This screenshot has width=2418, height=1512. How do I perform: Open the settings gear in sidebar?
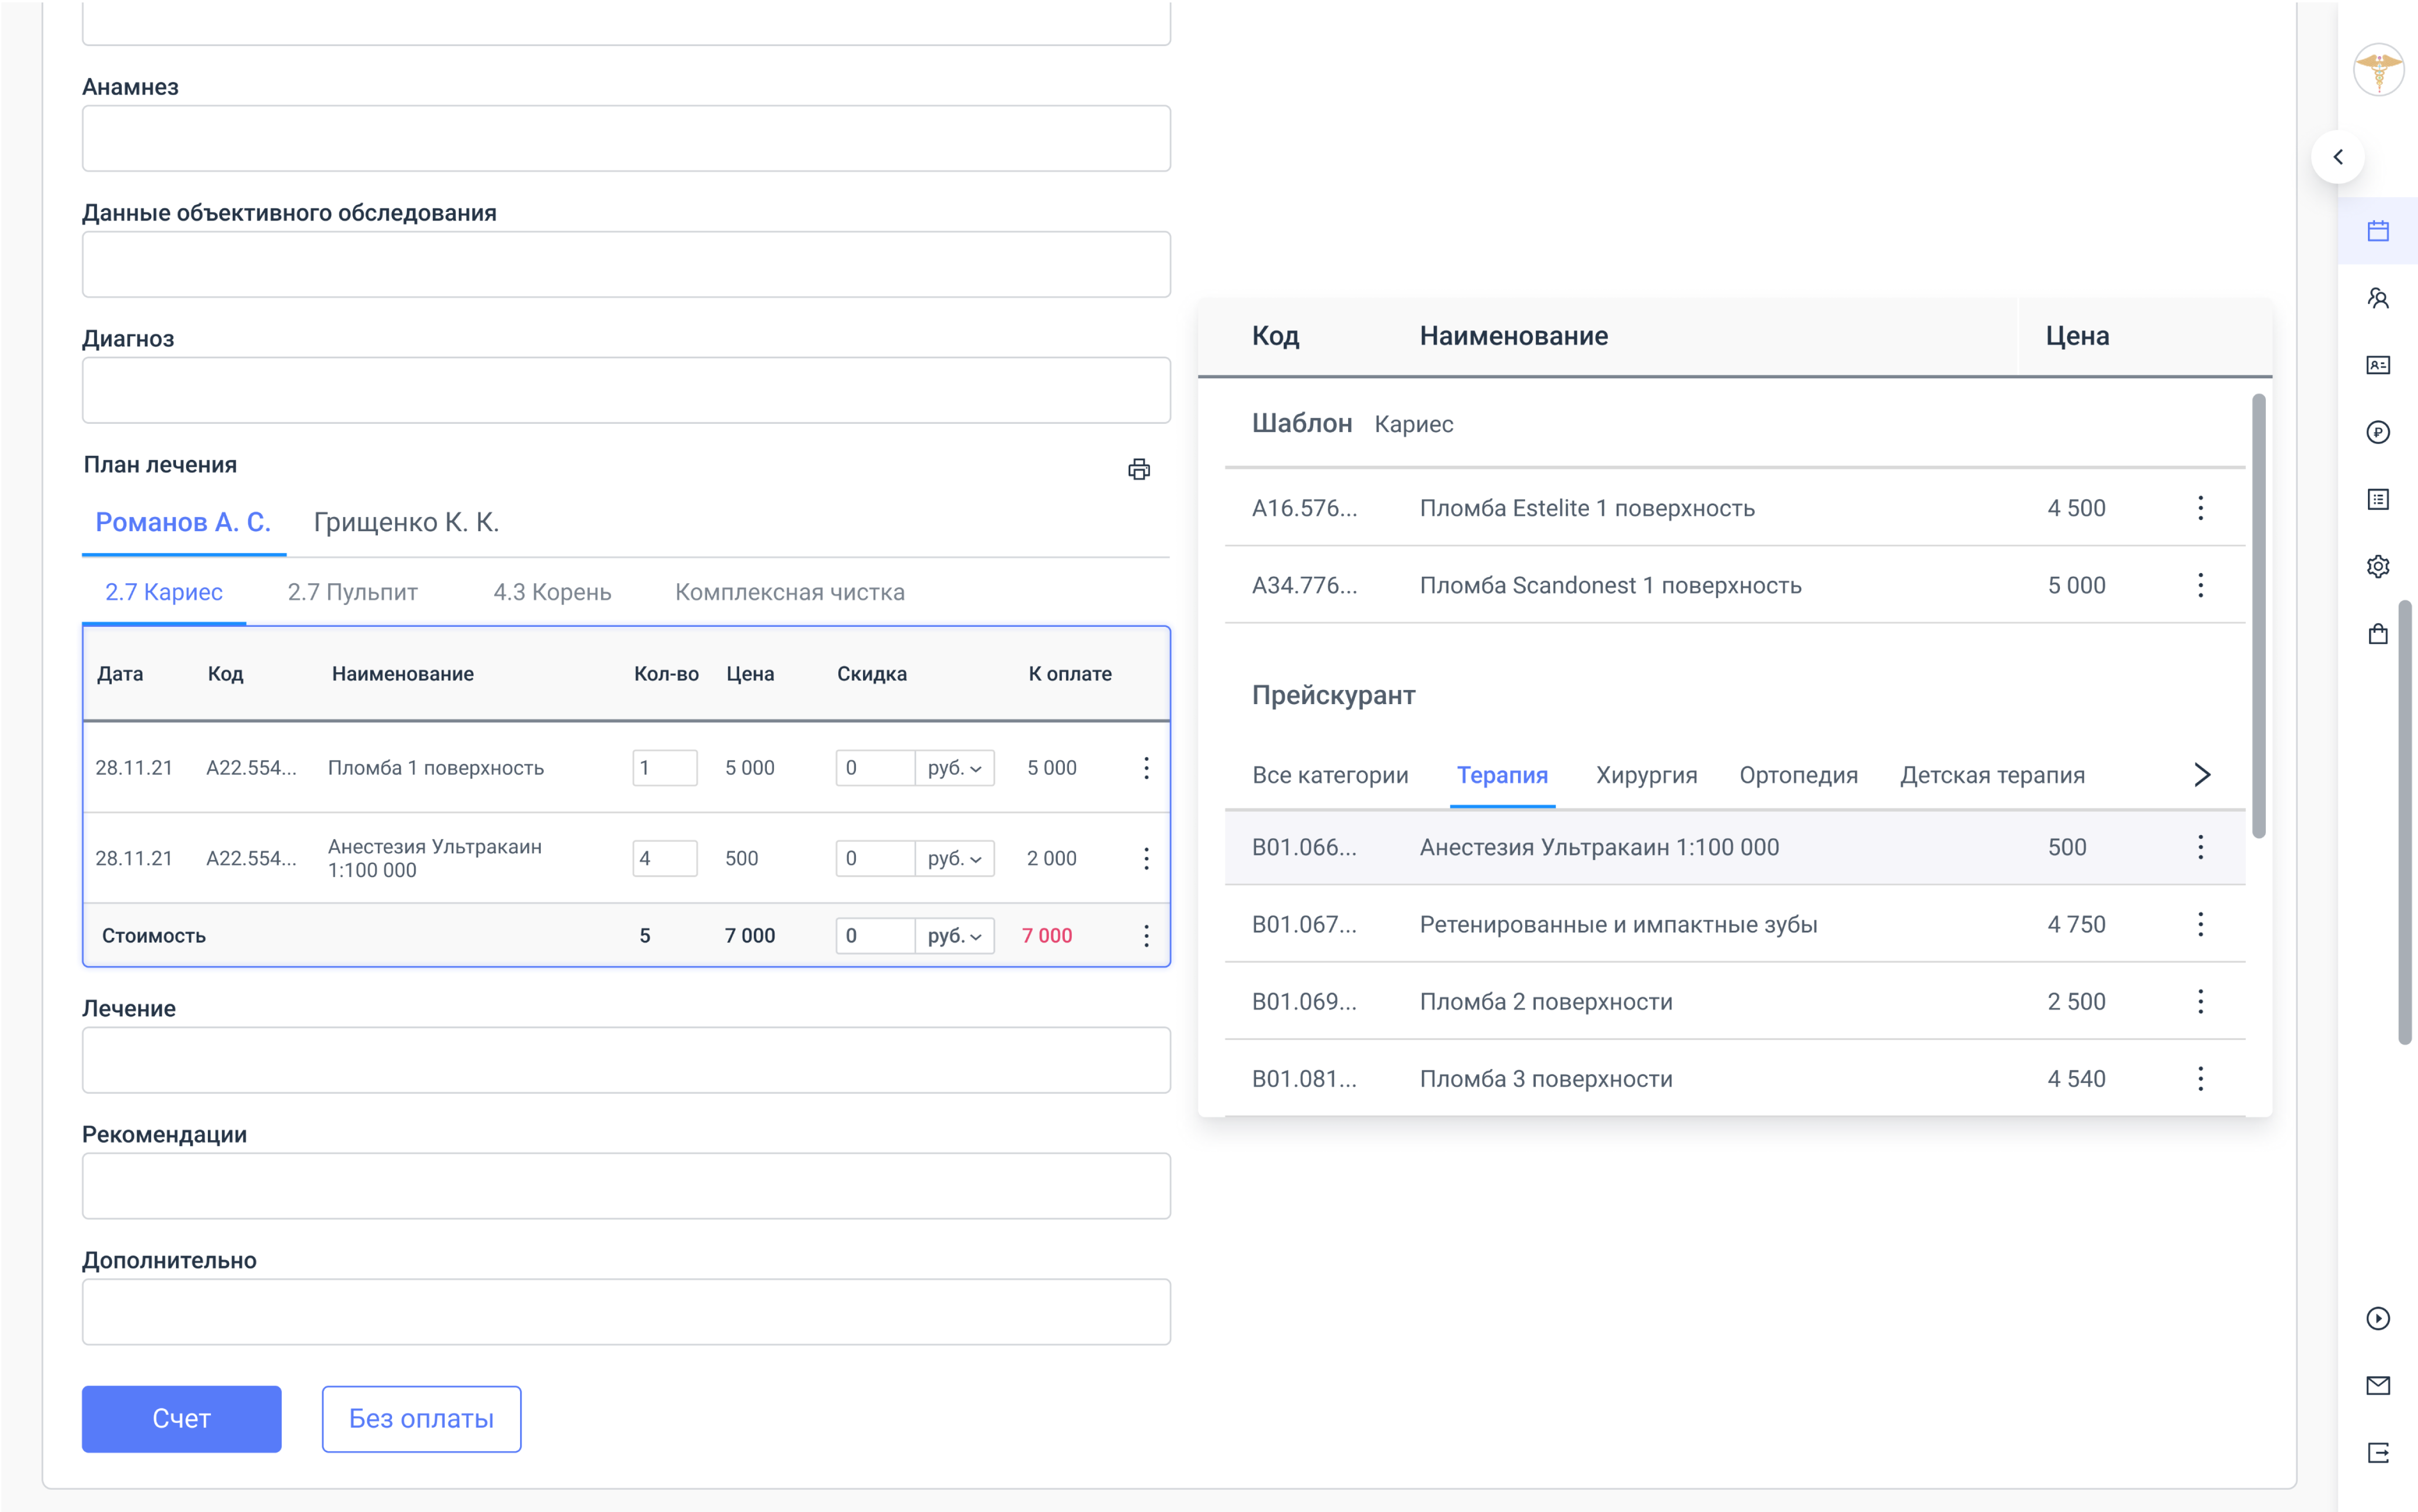[2377, 566]
